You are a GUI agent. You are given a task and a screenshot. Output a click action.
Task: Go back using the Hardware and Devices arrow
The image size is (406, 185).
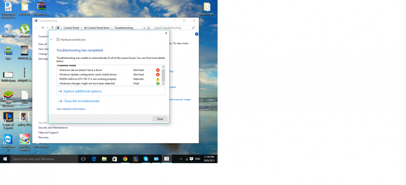coord(52,40)
